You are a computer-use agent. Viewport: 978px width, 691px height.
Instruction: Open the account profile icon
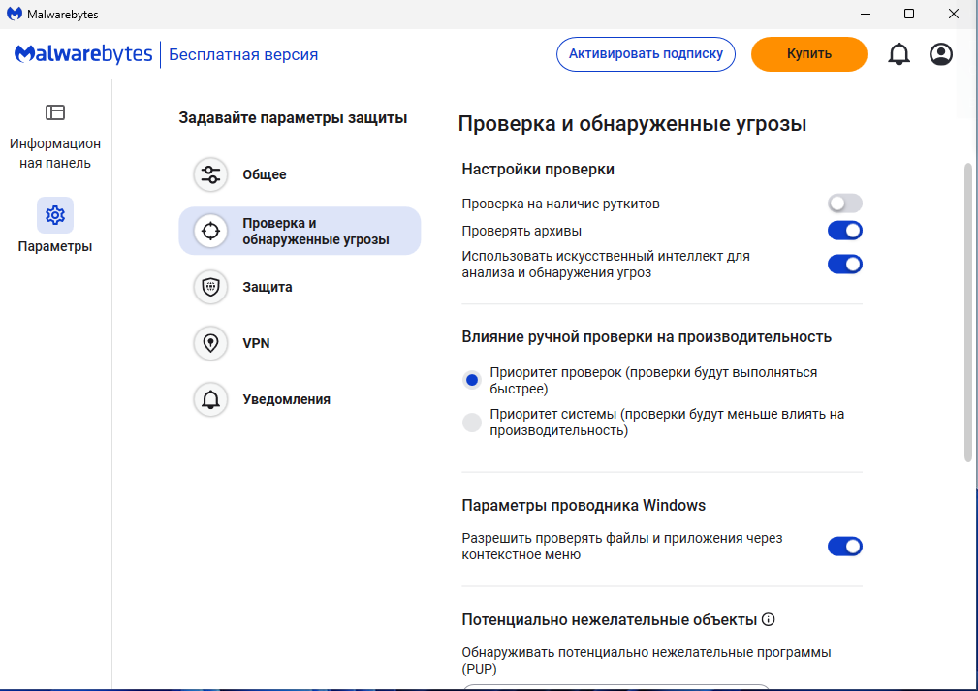tap(940, 54)
